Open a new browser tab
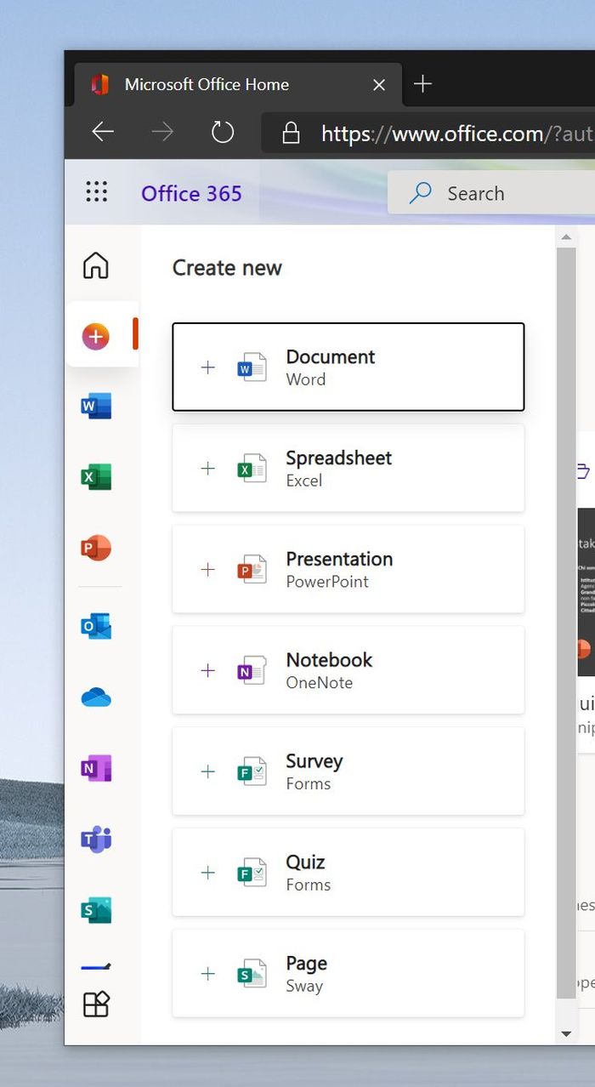Image resolution: width=595 pixels, height=1087 pixels. (x=422, y=83)
